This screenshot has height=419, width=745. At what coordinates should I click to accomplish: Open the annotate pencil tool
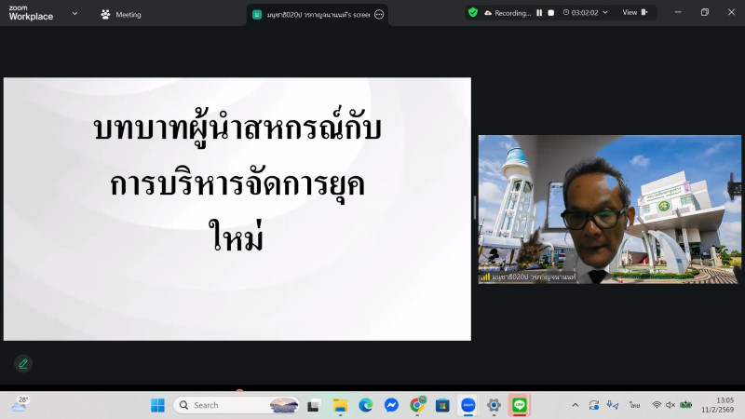[x=23, y=363]
